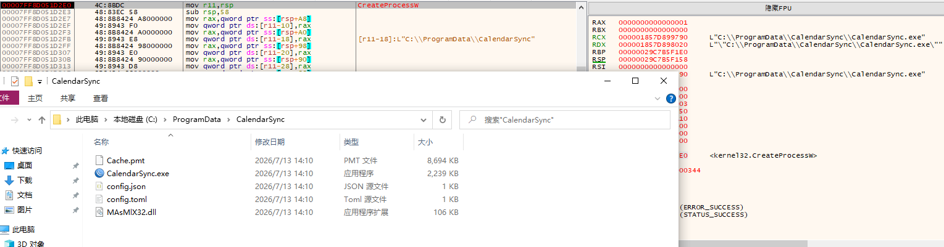Click the 文档 documents icon in the sidebar

[x=9, y=195]
